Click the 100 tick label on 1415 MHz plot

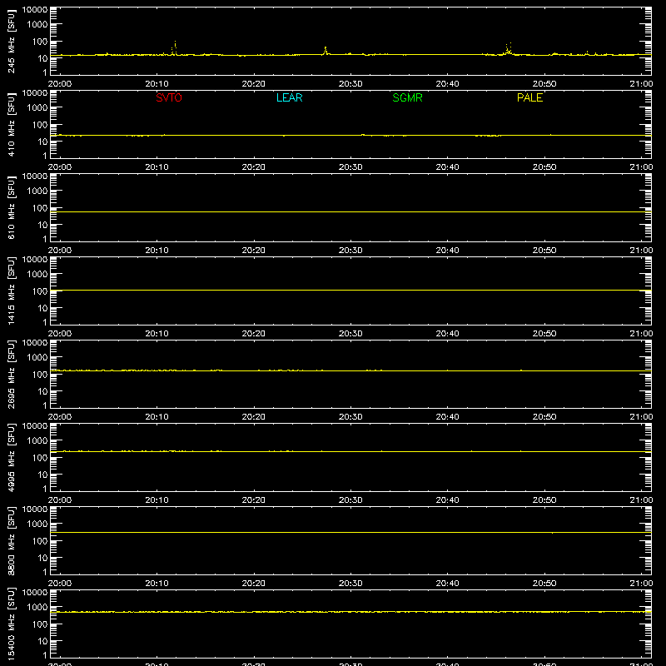pyautogui.click(x=40, y=291)
